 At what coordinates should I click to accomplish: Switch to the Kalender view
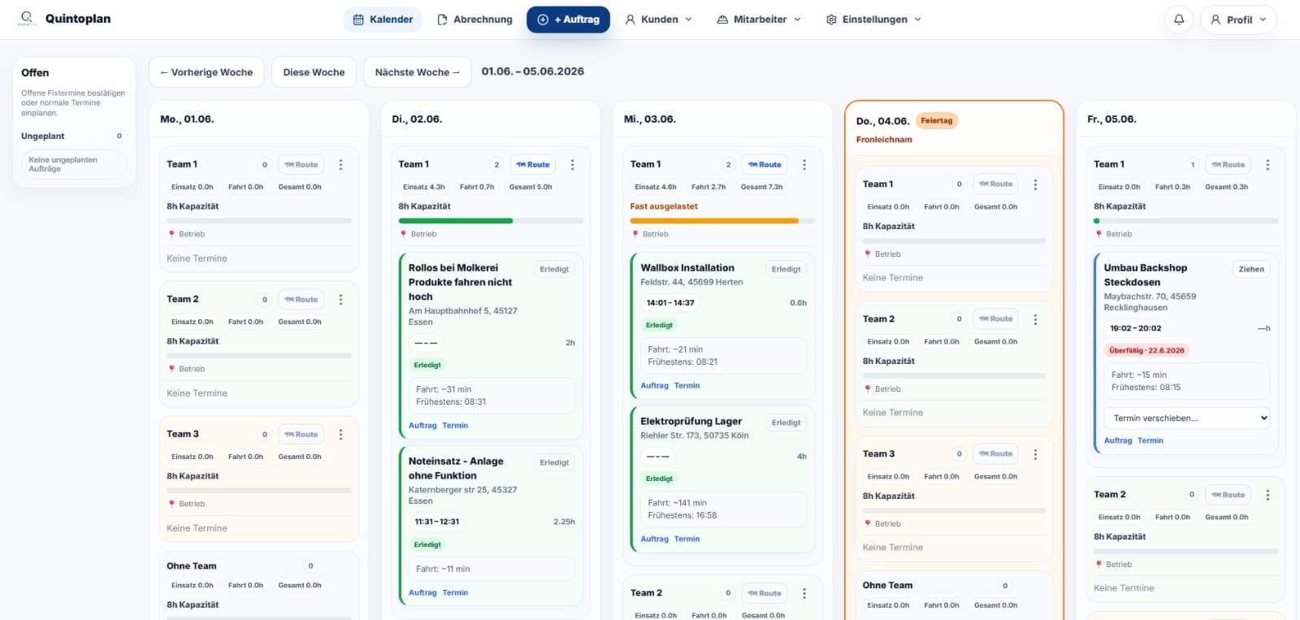pyautogui.click(x=383, y=20)
